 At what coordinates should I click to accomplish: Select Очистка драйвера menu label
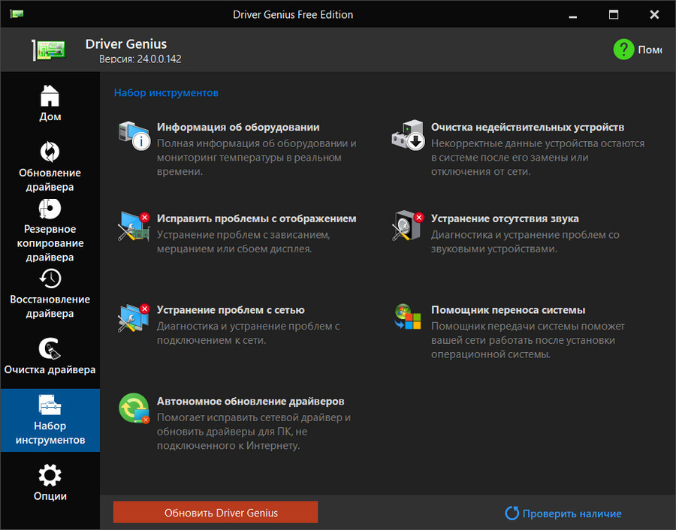[x=50, y=369]
